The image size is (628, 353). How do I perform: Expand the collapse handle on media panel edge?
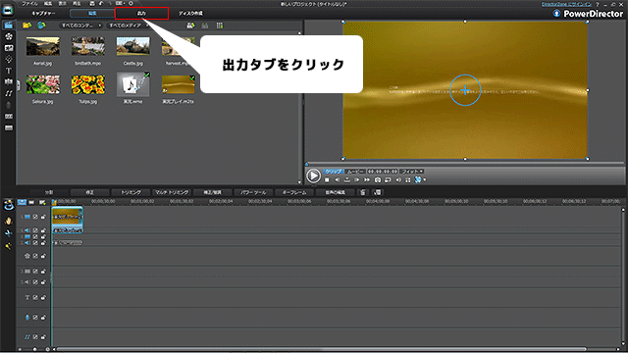point(18,85)
